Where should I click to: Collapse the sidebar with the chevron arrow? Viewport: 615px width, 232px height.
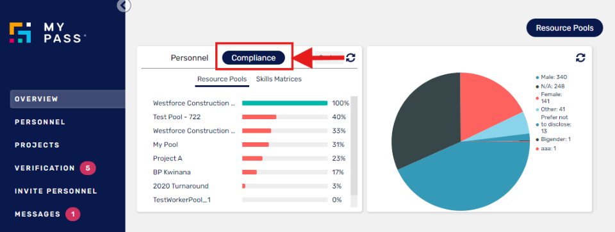(124, 6)
